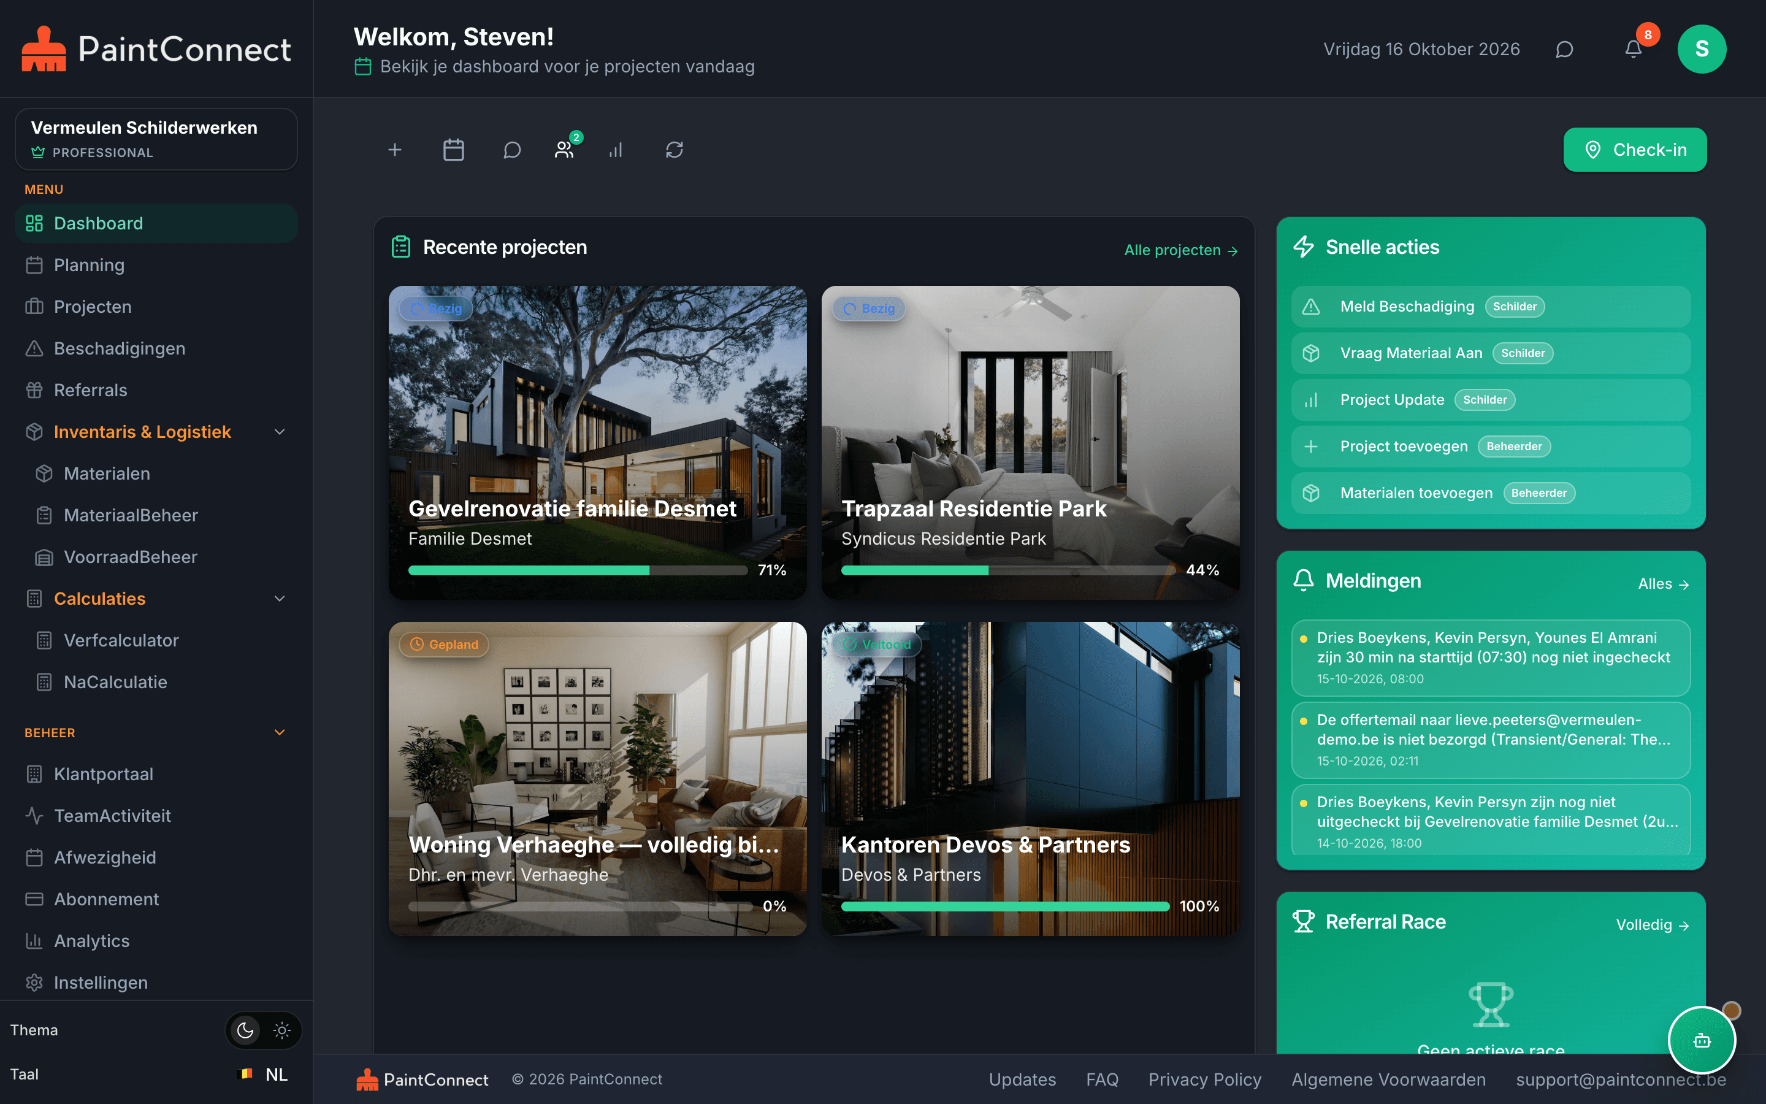Click the gift icon beside Referrals

[34, 390]
